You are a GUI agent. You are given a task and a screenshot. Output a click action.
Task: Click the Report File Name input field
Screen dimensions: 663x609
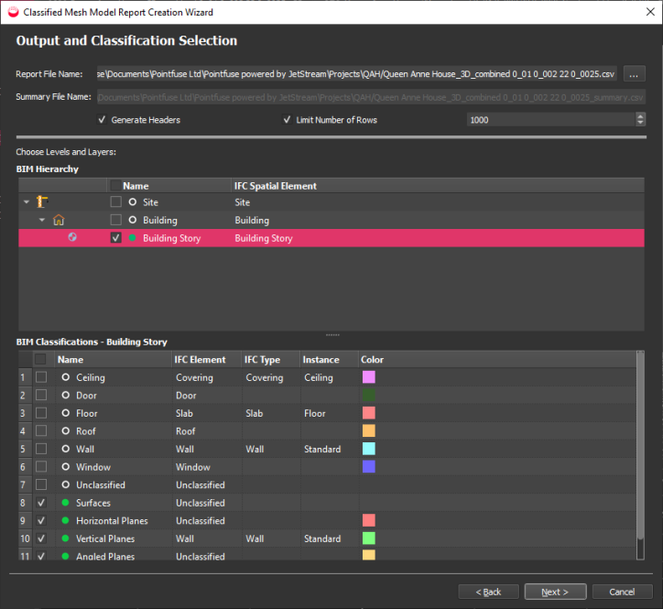click(x=357, y=74)
